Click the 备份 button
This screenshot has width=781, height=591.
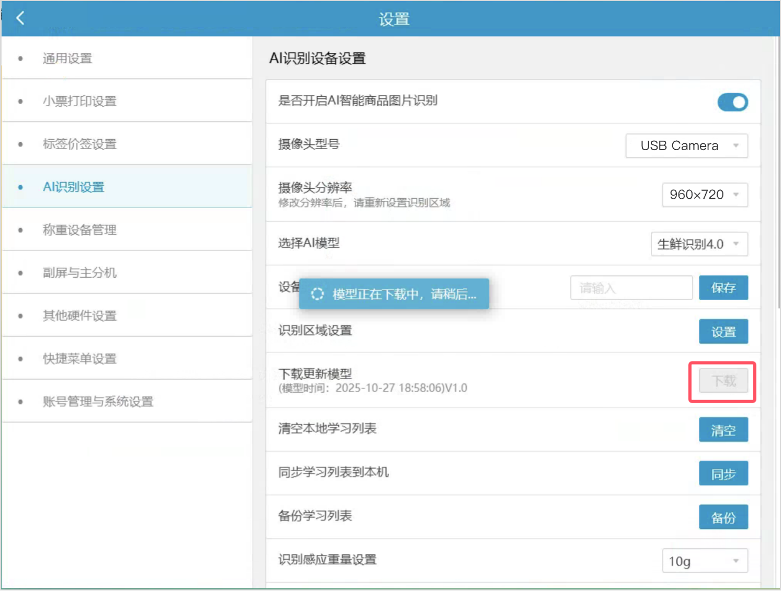point(723,517)
